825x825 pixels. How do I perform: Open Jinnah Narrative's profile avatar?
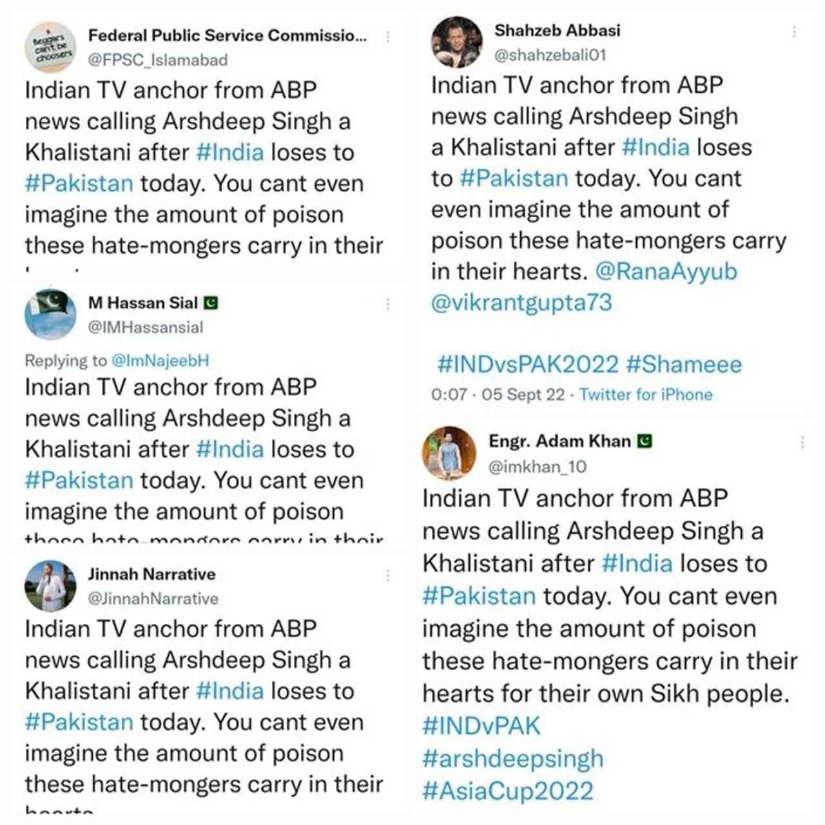click(x=50, y=586)
